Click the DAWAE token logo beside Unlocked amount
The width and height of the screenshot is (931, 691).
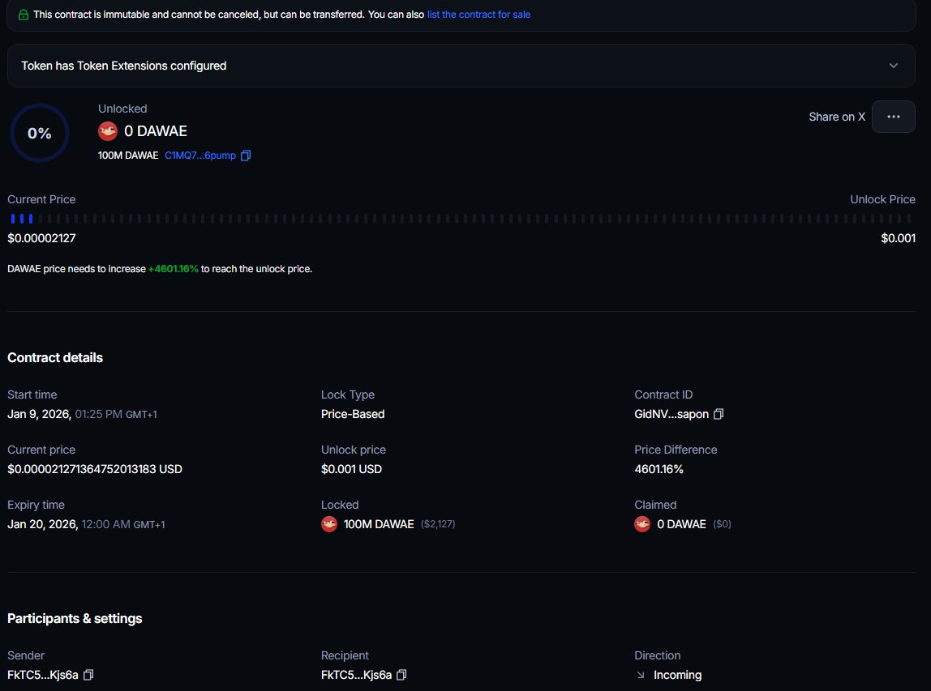tap(108, 131)
